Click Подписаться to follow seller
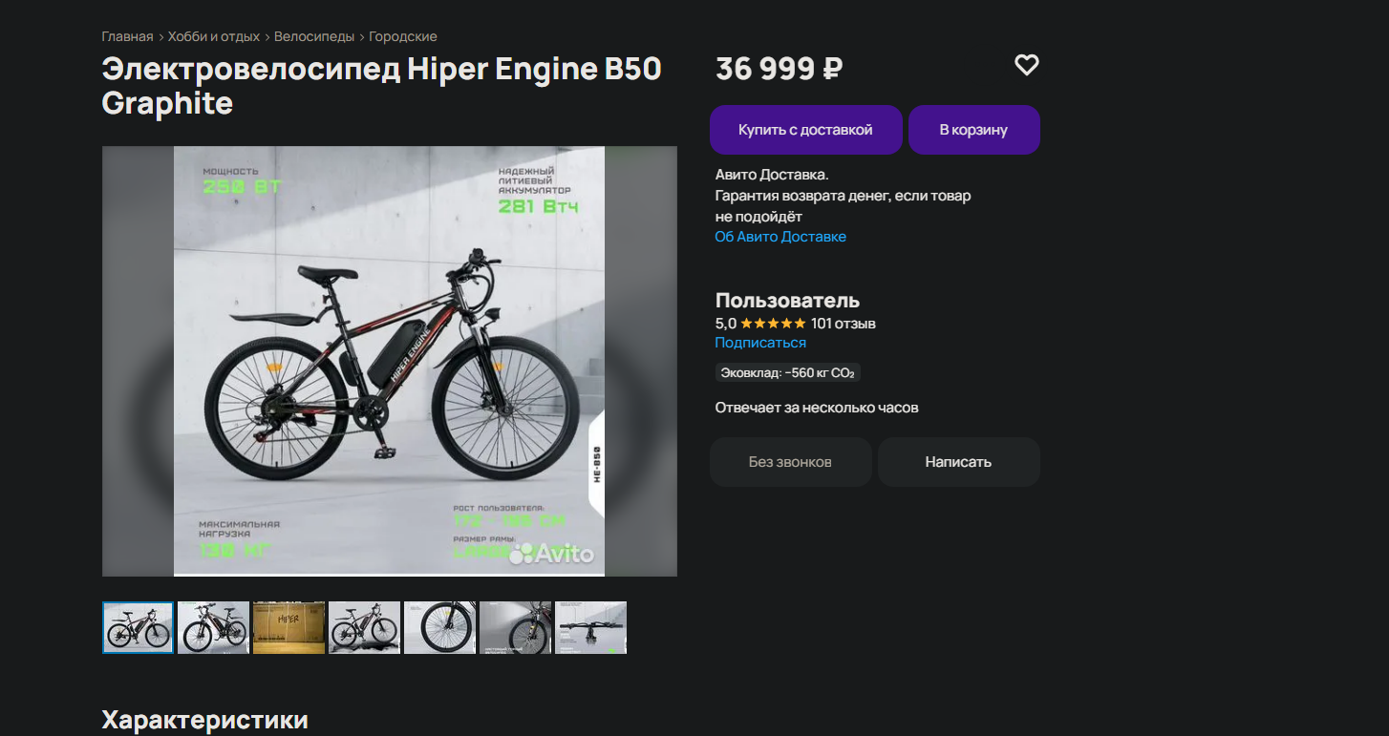 click(x=760, y=343)
